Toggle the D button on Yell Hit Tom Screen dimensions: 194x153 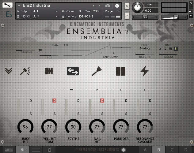pos(55,100)
